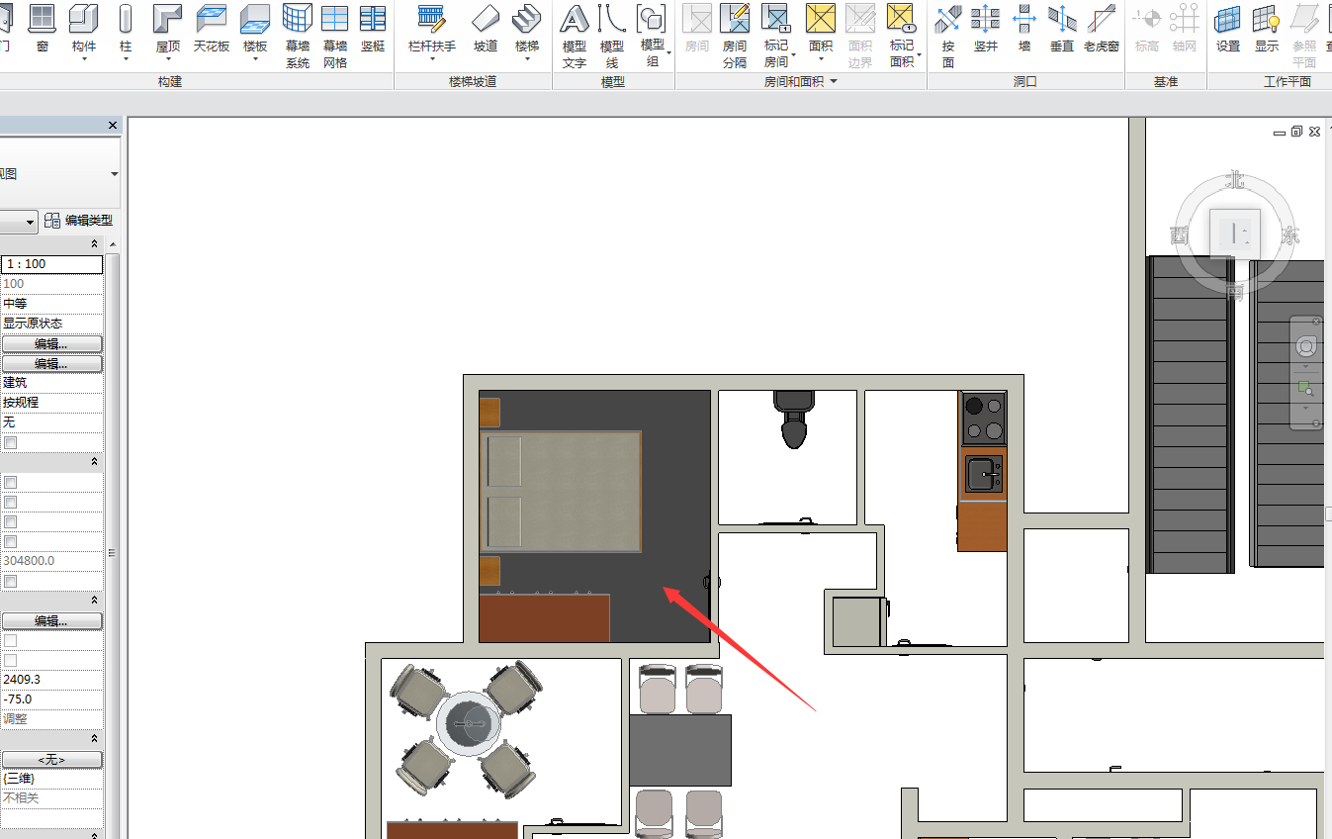
Task: Select the 竖井 shaft opening tool
Action: 985,30
